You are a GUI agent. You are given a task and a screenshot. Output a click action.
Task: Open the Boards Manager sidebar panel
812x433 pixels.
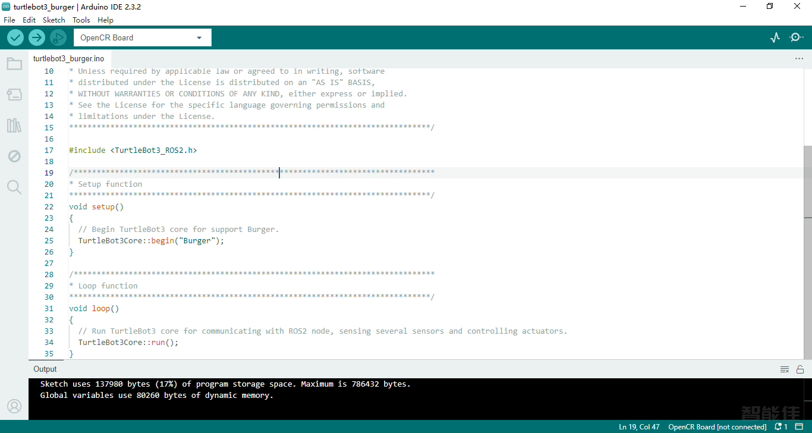pyautogui.click(x=14, y=95)
